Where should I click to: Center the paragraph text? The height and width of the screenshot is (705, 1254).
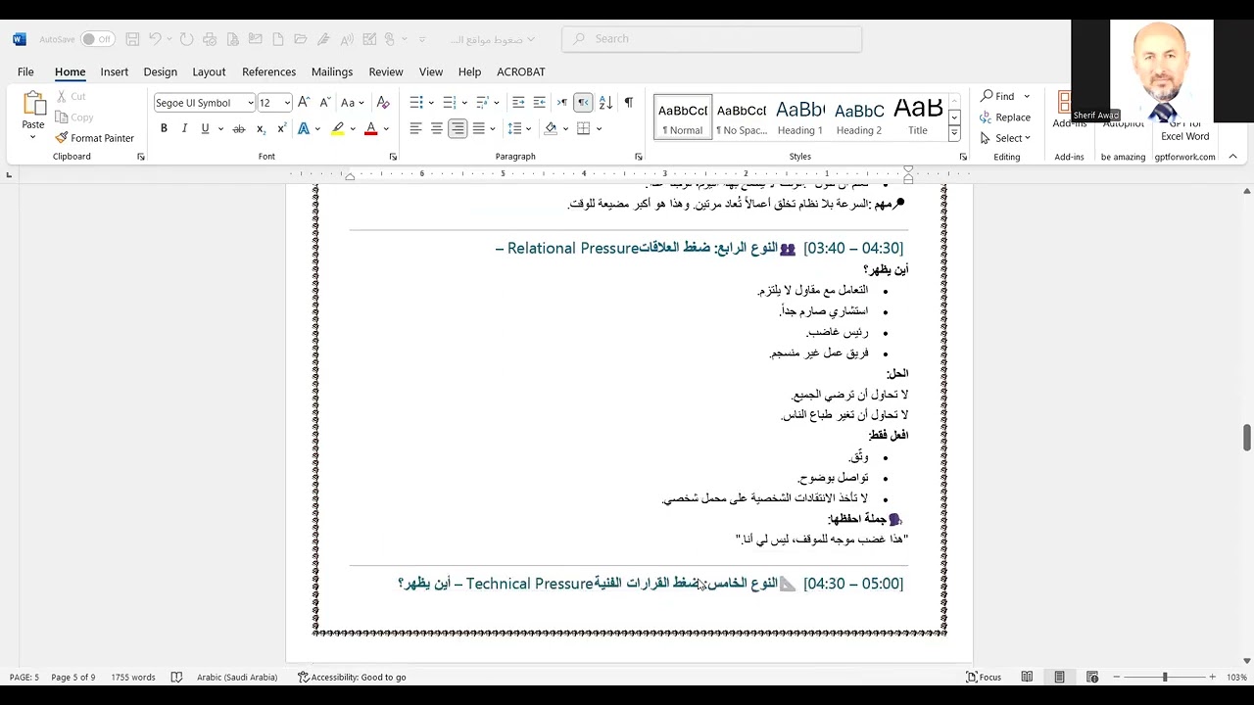(437, 128)
